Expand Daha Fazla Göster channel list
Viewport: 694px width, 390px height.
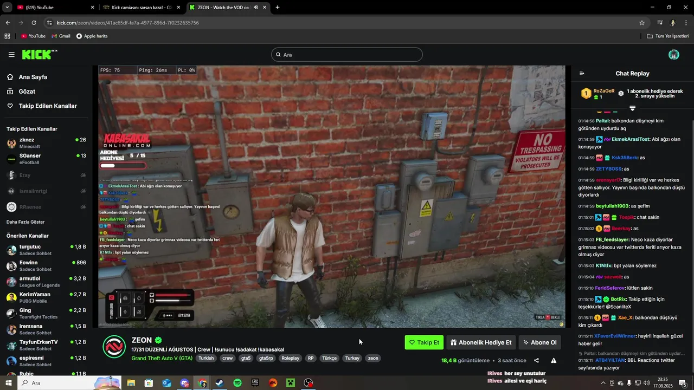coord(25,222)
